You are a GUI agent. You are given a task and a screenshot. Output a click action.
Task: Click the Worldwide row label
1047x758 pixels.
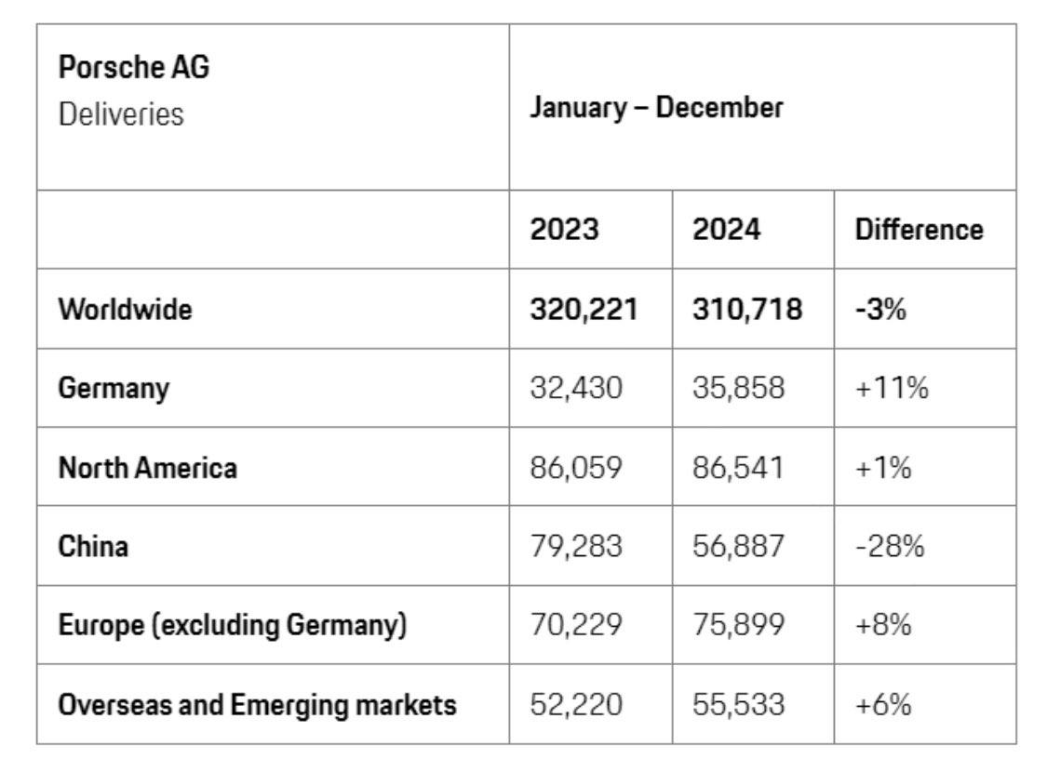click(125, 309)
